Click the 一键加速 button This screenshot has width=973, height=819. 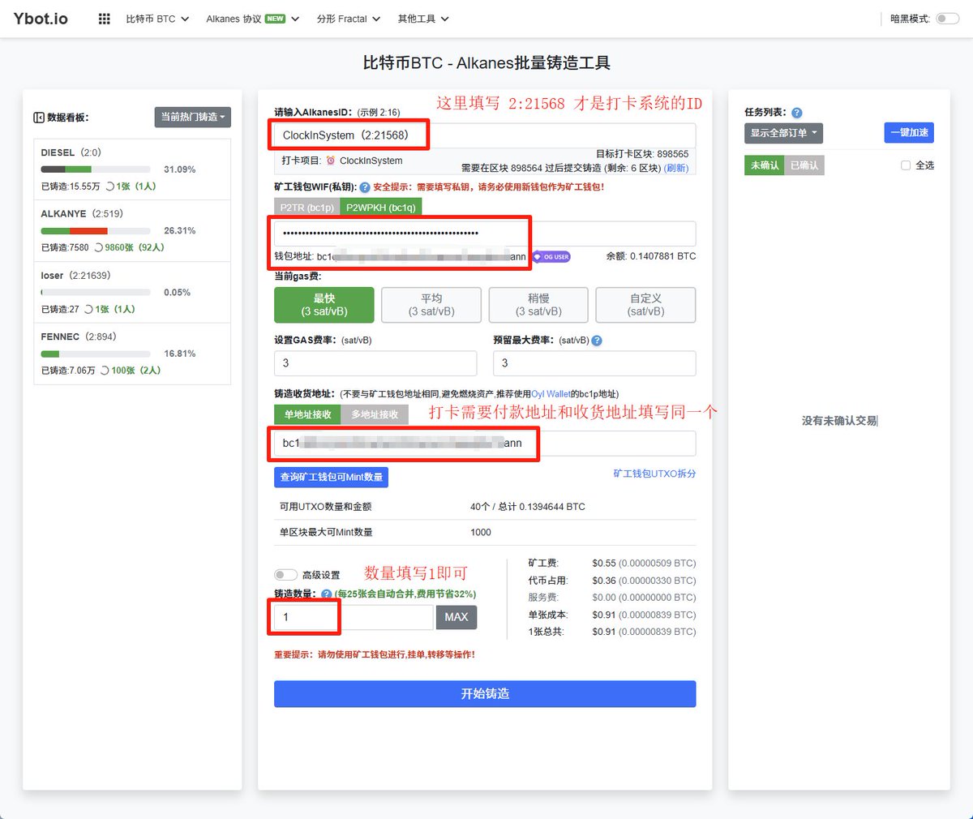910,133
